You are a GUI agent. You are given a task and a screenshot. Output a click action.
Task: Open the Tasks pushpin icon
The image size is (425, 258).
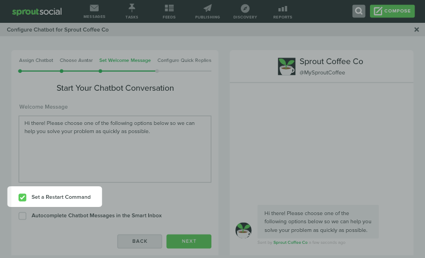(132, 8)
